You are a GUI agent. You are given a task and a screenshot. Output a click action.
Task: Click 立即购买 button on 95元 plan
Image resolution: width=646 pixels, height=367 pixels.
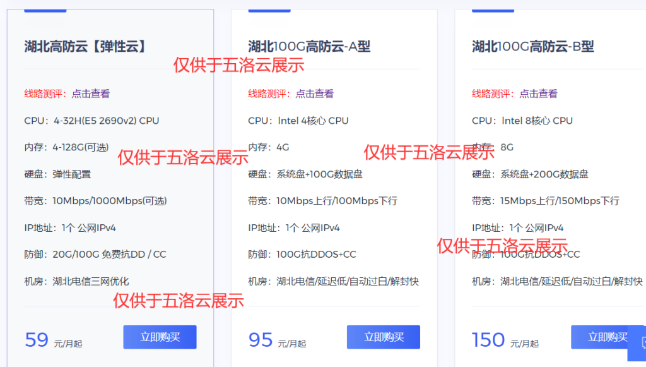[x=383, y=337]
